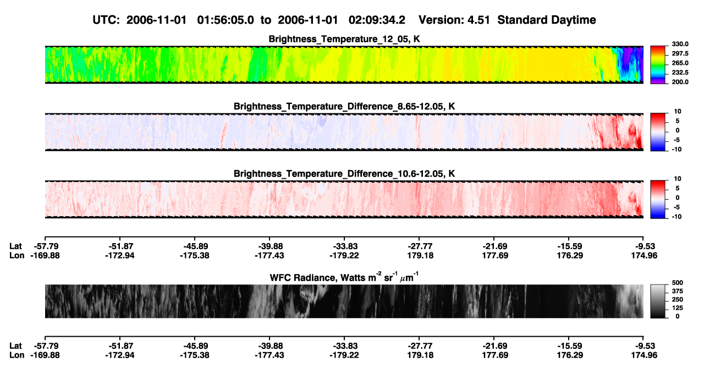This screenshot has height=367, width=715.
Task: Click longitude -172.94 under the WFC Radiance panel
Action: (119, 355)
